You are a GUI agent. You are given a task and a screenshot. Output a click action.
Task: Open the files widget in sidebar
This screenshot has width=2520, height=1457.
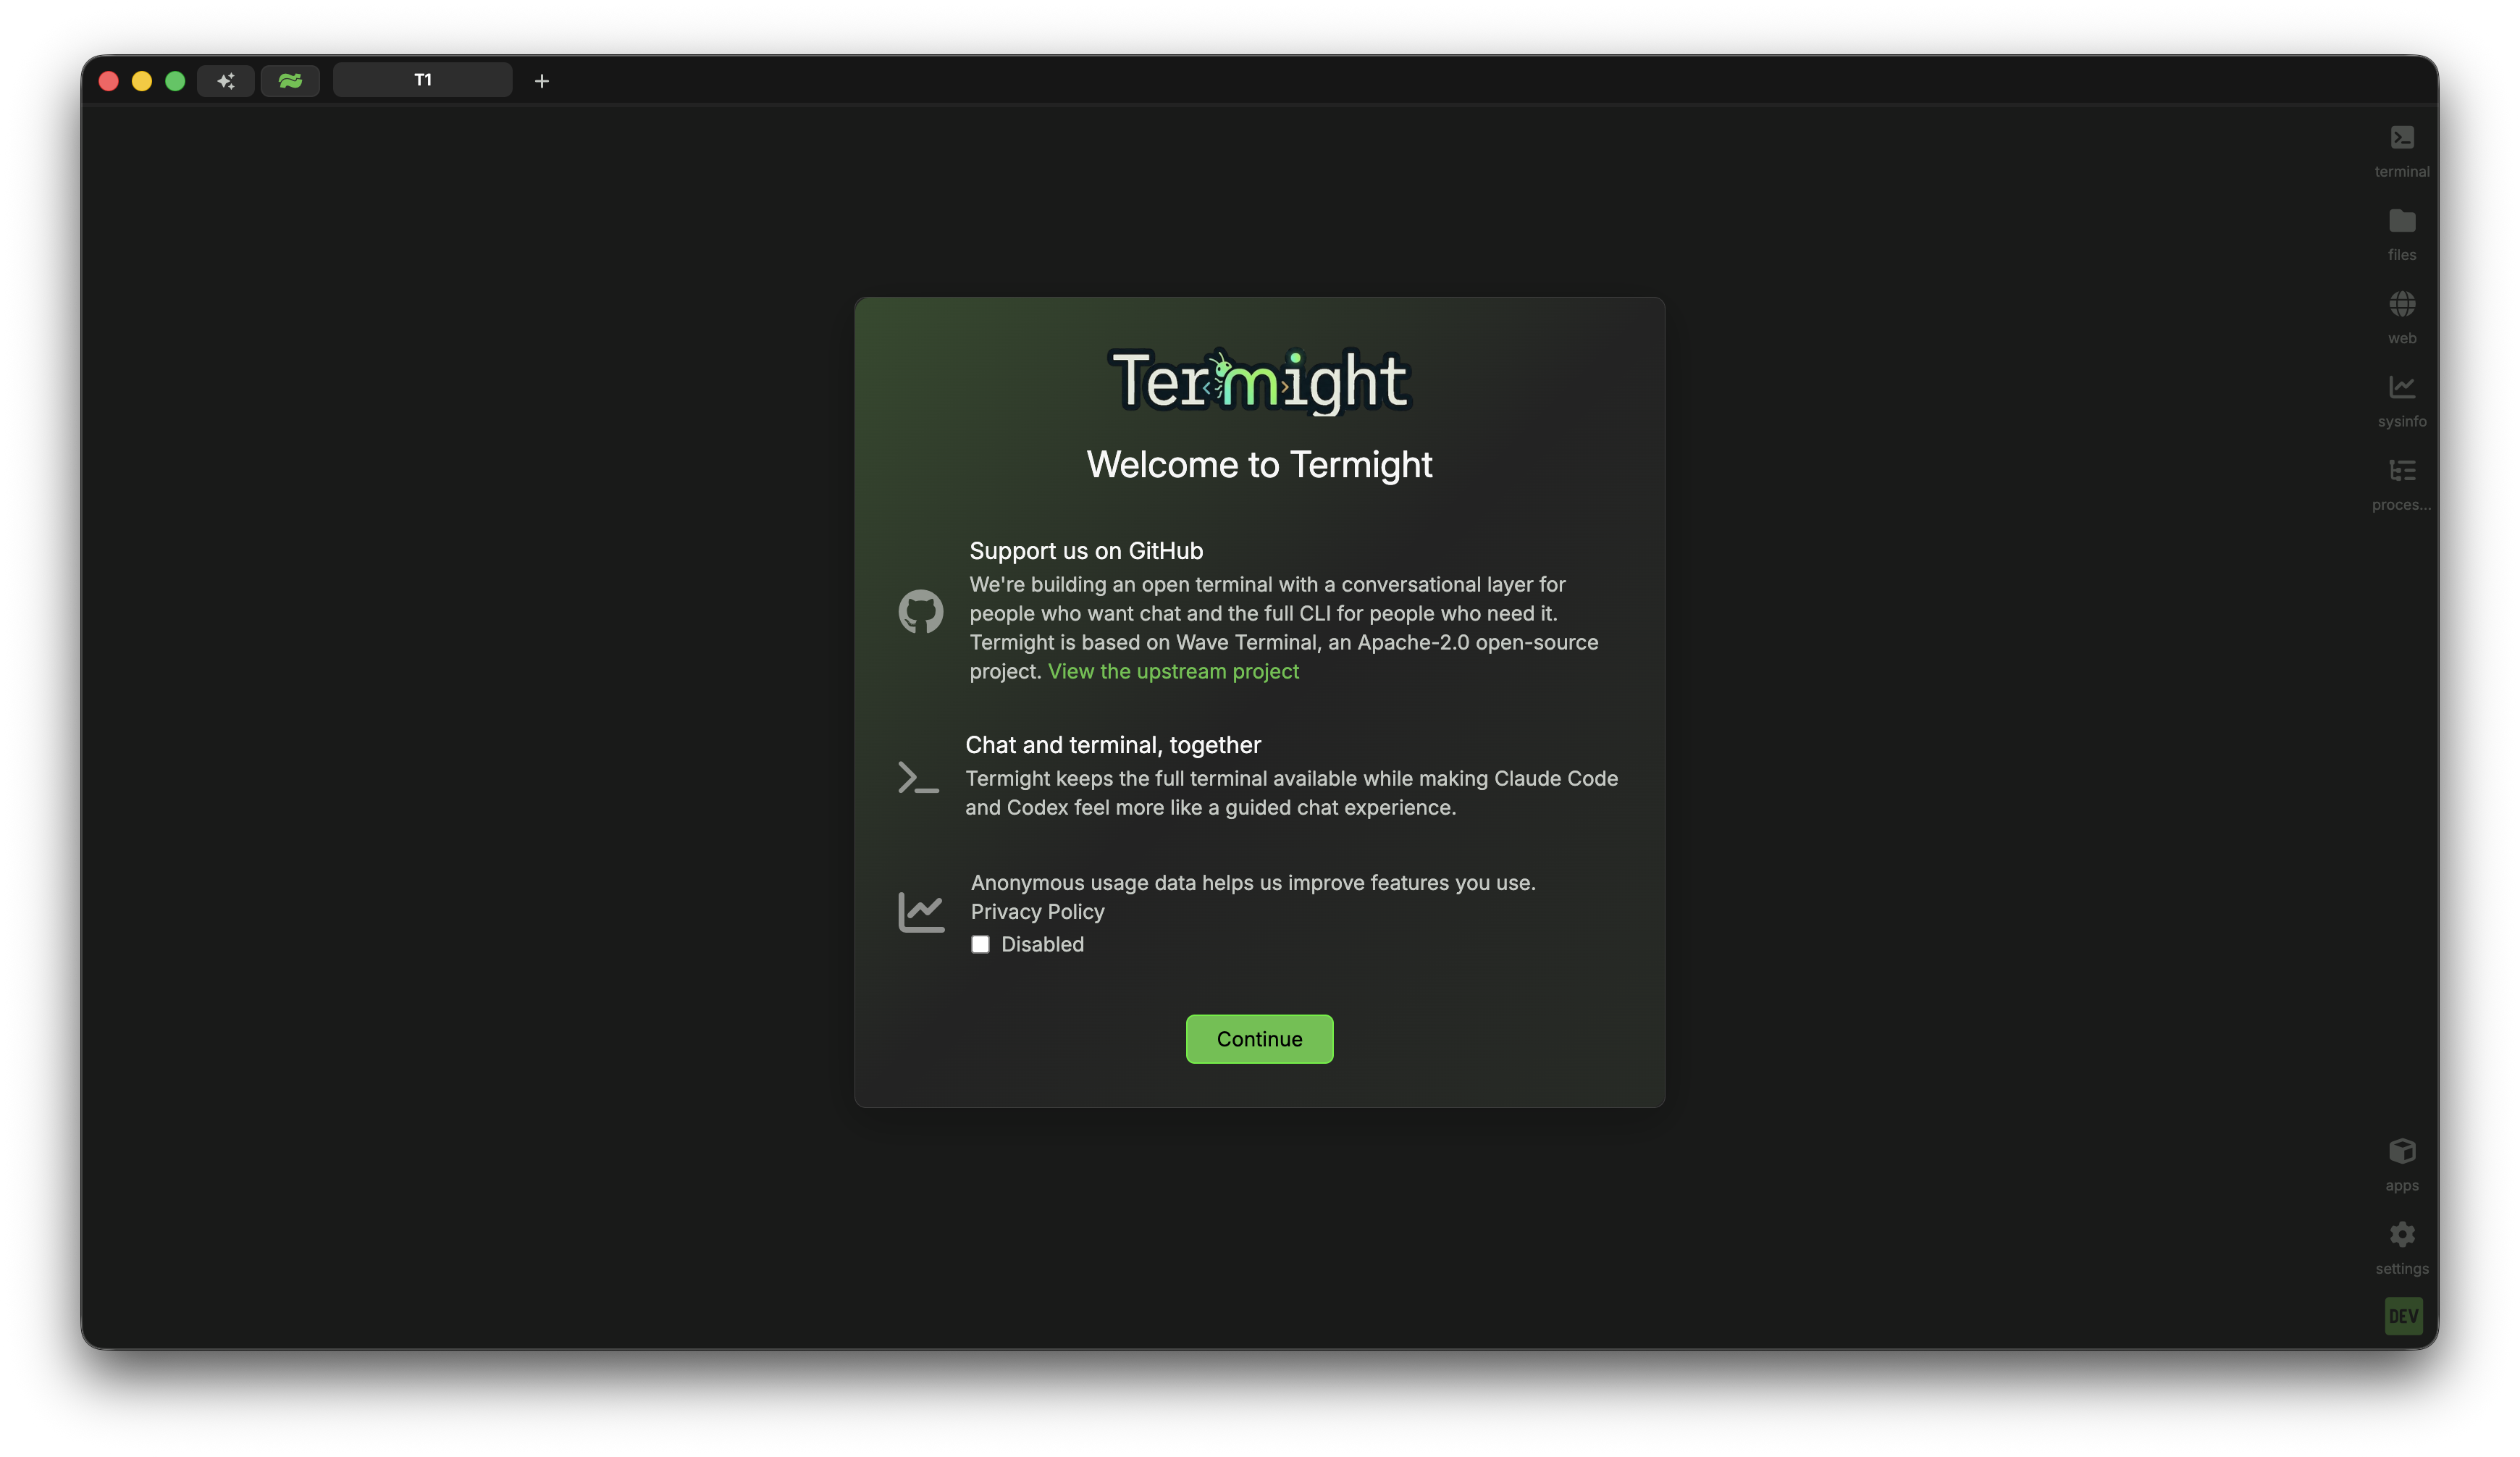pyautogui.click(x=2401, y=234)
